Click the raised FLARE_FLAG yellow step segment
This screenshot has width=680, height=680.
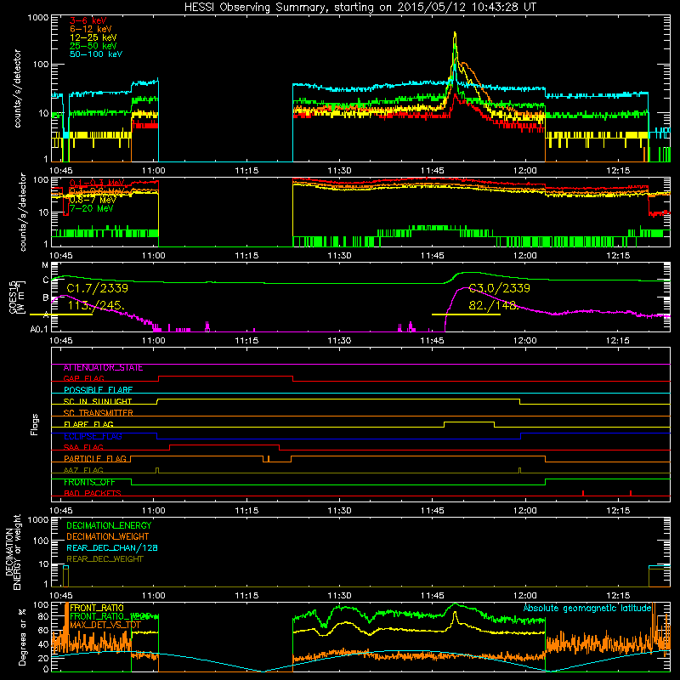(x=469, y=422)
